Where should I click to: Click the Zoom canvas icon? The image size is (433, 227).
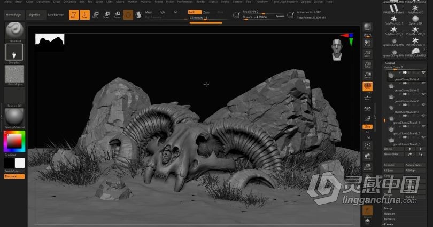click(x=368, y=54)
